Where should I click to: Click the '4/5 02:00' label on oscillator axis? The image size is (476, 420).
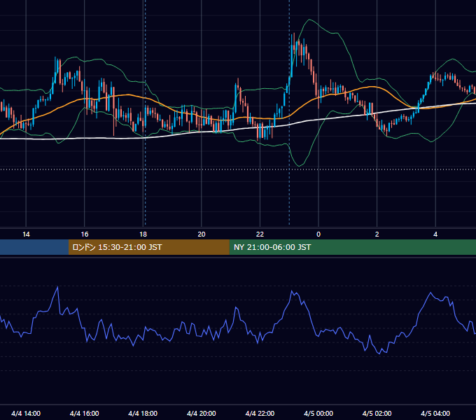click(x=377, y=413)
